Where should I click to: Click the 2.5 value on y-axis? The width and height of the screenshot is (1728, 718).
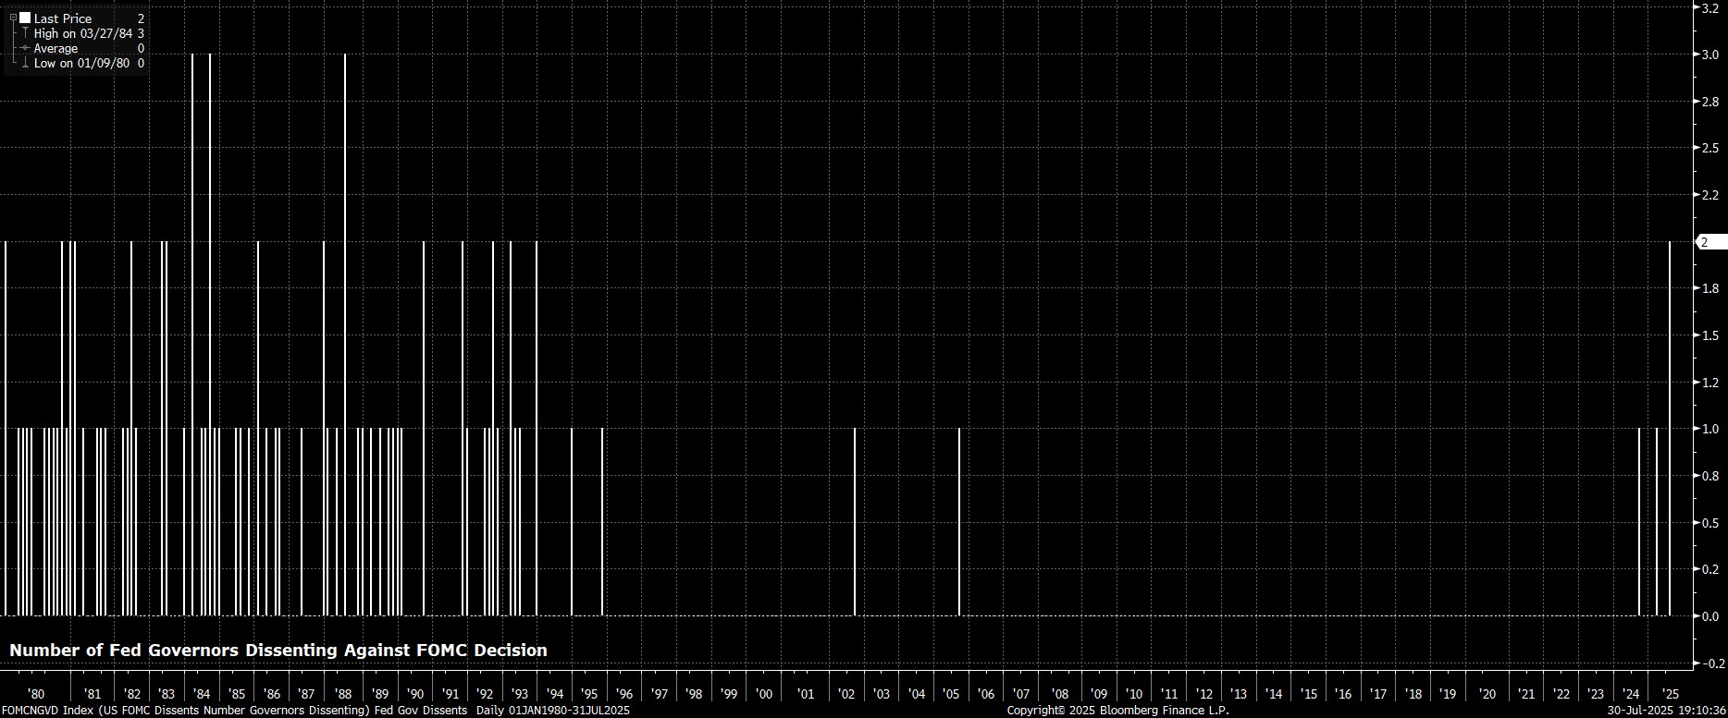coord(1710,148)
